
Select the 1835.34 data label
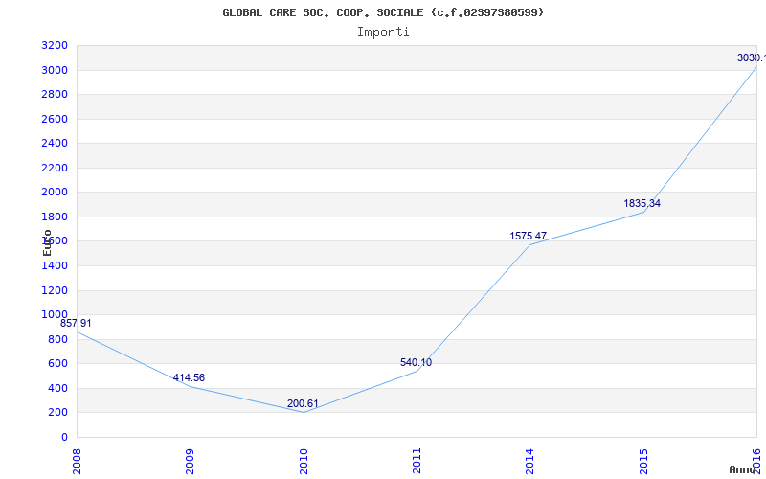coord(642,204)
